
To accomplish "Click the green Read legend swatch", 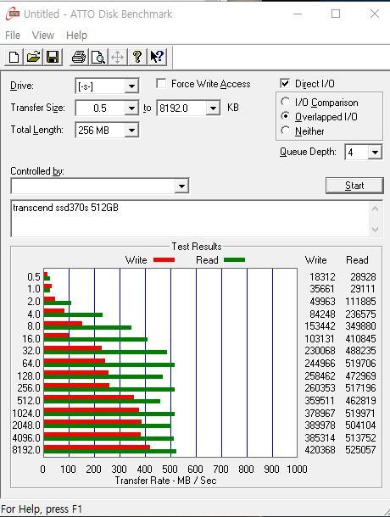I will 234,260.
